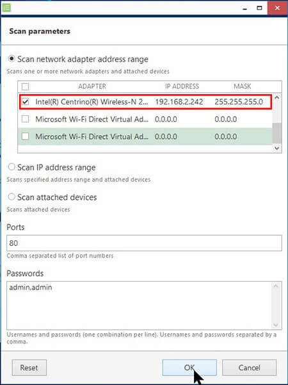The image size is (288, 385).
Task: Click the Reset button
Action: pyautogui.click(x=29, y=368)
